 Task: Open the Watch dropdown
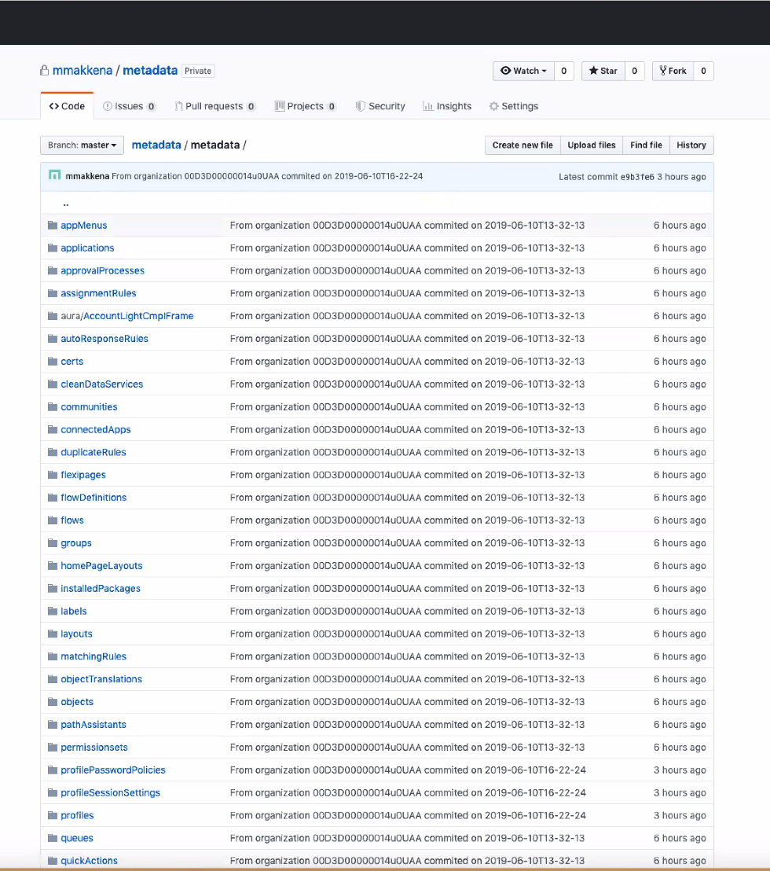pos(523,71)
